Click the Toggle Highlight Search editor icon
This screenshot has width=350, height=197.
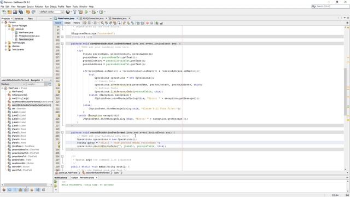(115, 23)
